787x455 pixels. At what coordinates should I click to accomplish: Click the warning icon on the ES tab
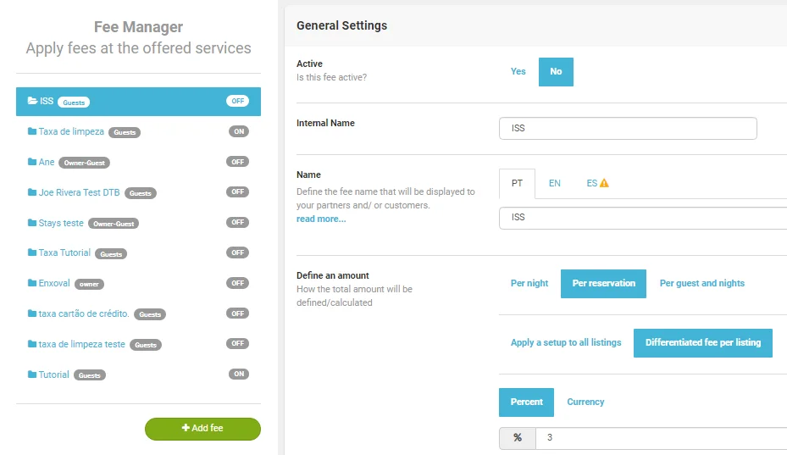pyautogui.click(x=604, y=183)
